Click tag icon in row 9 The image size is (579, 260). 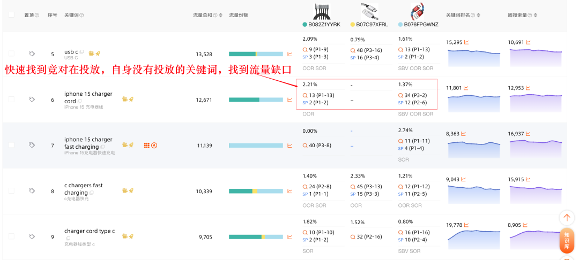click(32, 236)
